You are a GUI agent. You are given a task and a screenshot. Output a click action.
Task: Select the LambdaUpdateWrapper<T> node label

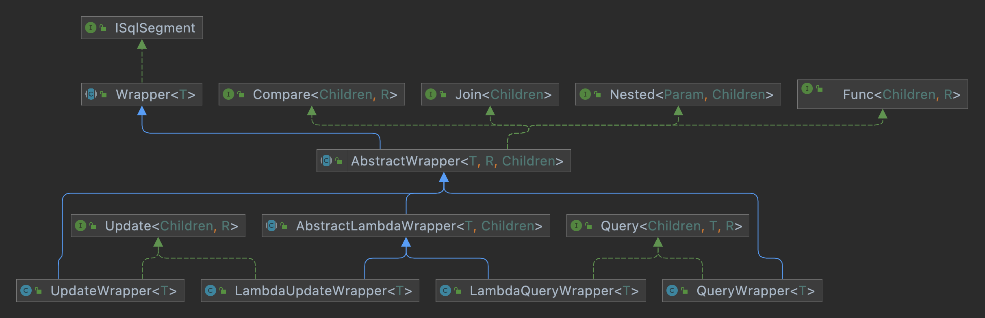323,291
